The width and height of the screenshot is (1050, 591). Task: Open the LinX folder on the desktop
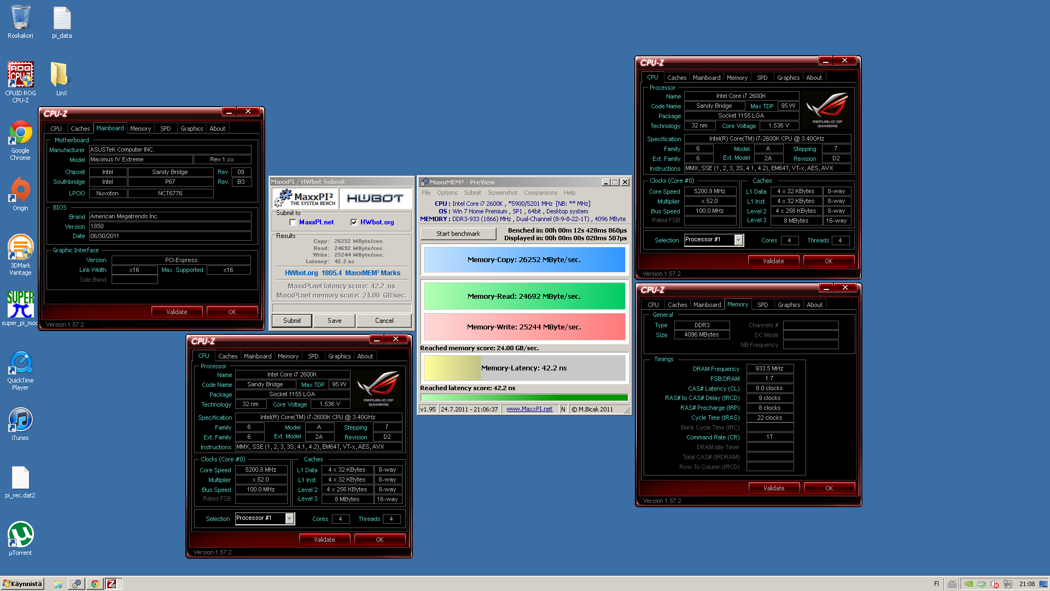click(x=61, y=78)
